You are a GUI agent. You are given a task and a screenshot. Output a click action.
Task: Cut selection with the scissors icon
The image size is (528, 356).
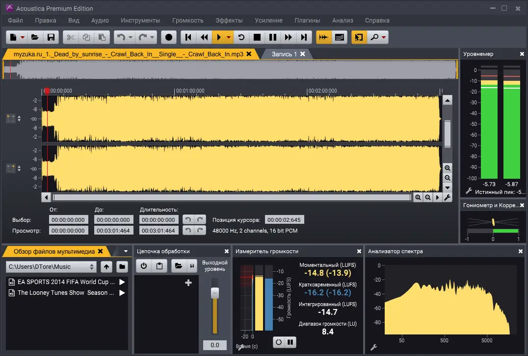point(70,37)
